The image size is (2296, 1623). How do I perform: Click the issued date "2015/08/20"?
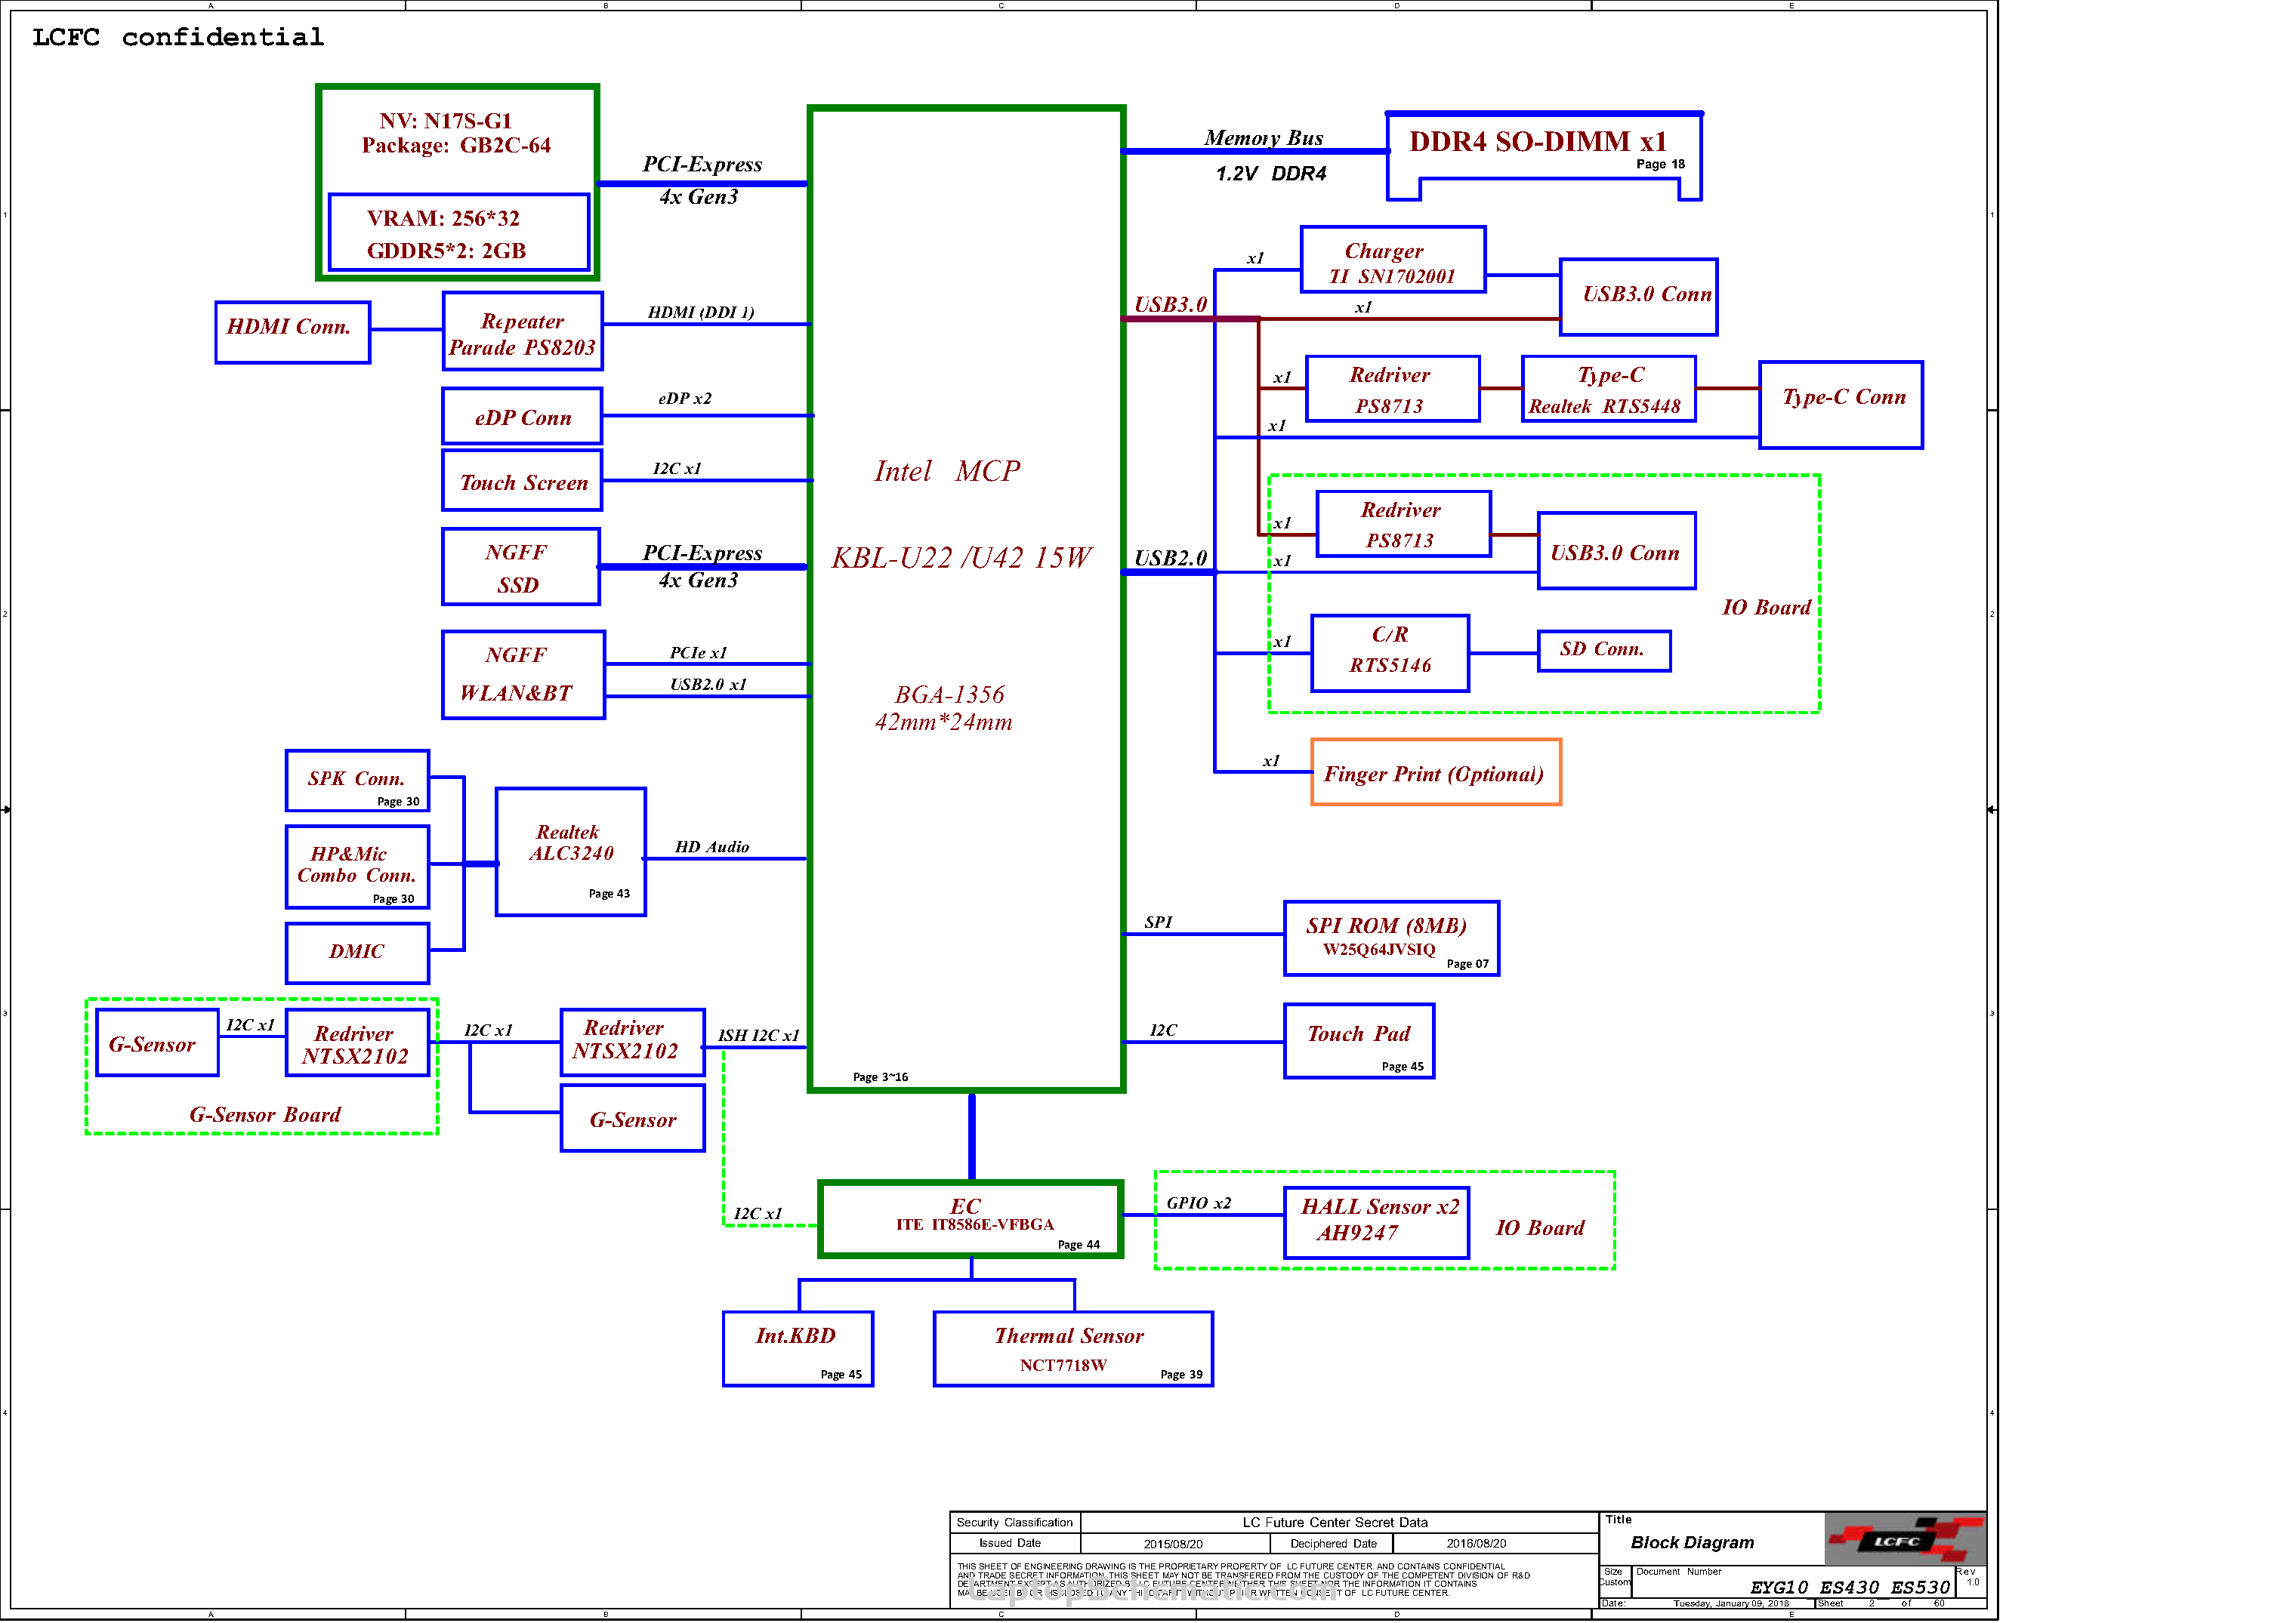click(x=1173, y=1544)
